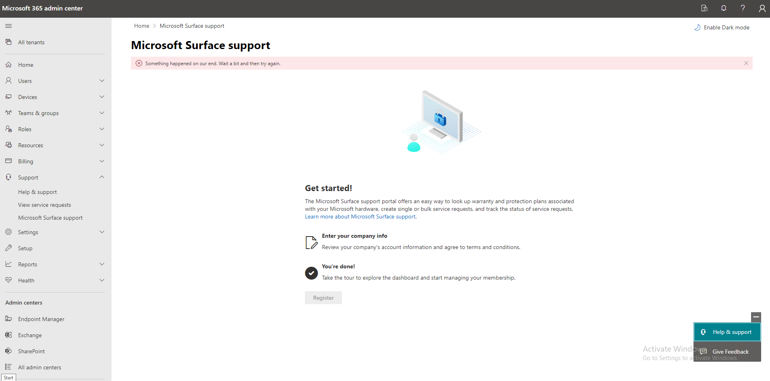Open the Exchange admin center
Viewport: 770px width, 381px height.
tap(30, 335)
